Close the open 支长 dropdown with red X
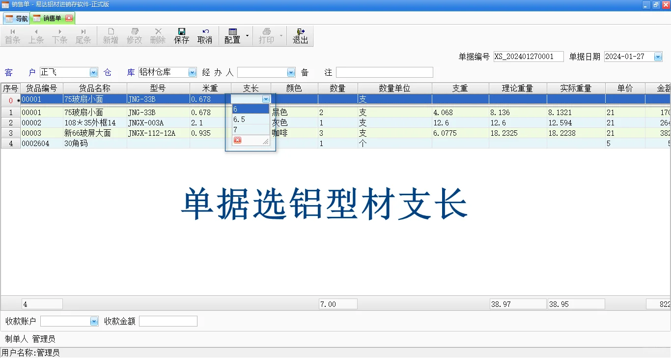This screenshot has height=358, width=671. coord(237,140)
